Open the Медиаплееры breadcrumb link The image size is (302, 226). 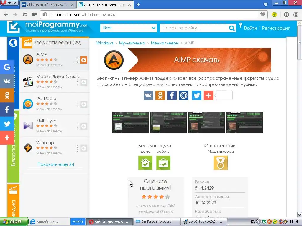(x=165, y=43)
